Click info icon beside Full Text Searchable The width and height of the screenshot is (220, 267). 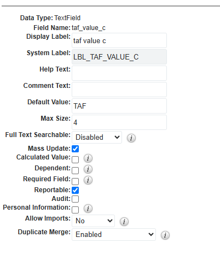pos(131,138)
